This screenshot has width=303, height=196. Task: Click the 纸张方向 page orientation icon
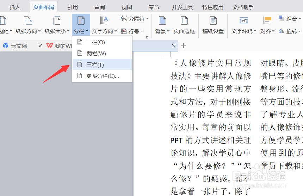pos(28,20)
